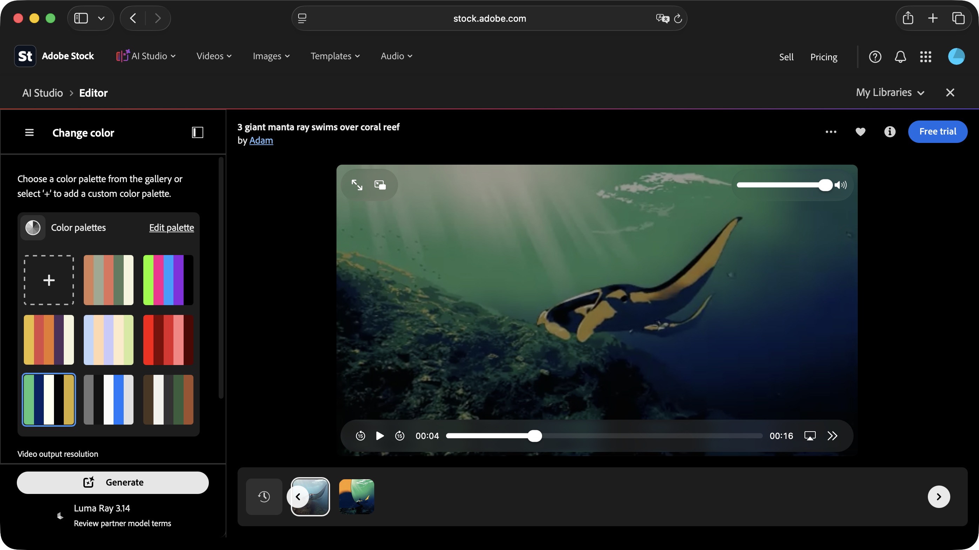Advance the filmstrip with the right arrow

tap(939, 496)
